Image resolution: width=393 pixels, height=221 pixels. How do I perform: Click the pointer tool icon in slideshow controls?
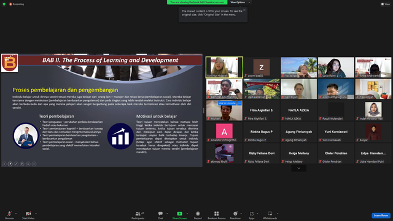tap(10, 164)
